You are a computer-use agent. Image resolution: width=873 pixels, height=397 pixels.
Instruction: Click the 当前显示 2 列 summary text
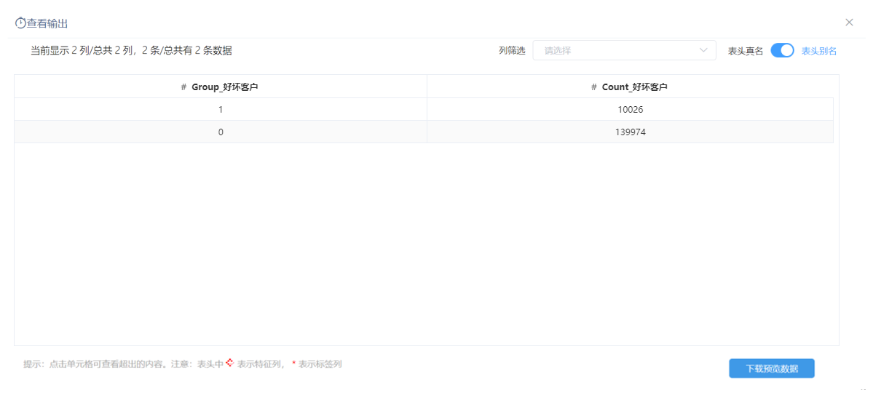click(x=131, y=51)
